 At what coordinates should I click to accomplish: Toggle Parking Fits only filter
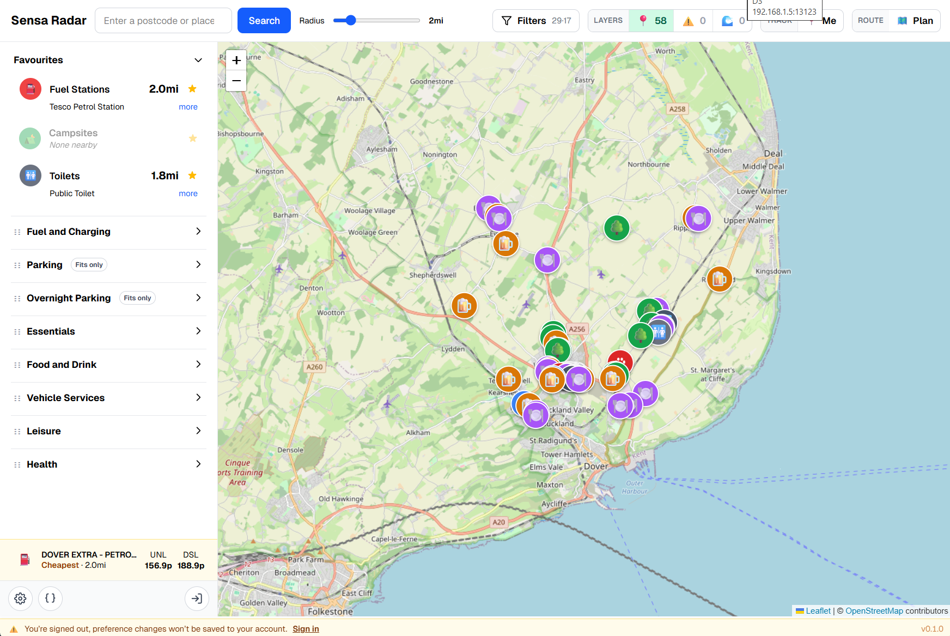click(89, 265)
